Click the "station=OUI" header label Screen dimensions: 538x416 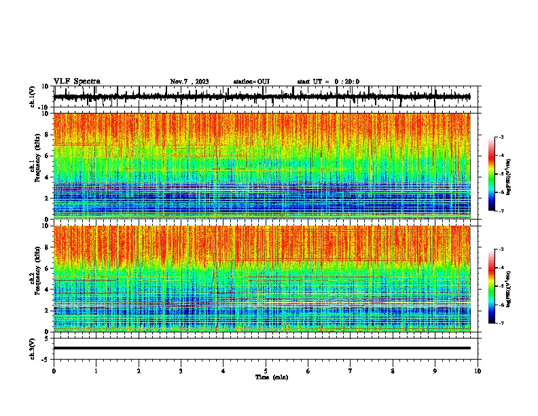point(251,82)
